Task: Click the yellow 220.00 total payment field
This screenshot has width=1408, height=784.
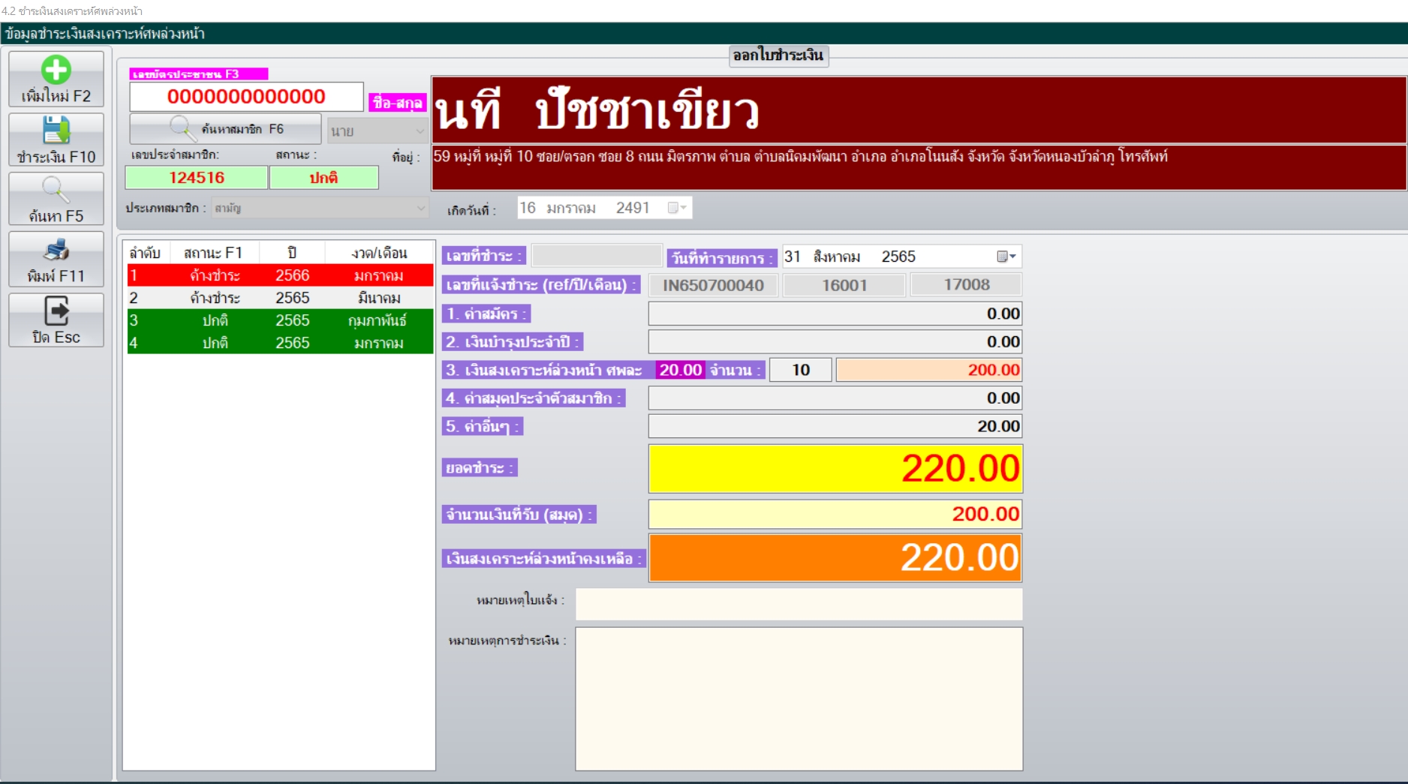Action: 835,468
